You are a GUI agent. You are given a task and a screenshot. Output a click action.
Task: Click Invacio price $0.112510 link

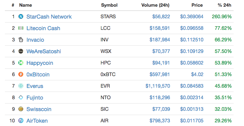pyautogui.click(x=192, y=40)
